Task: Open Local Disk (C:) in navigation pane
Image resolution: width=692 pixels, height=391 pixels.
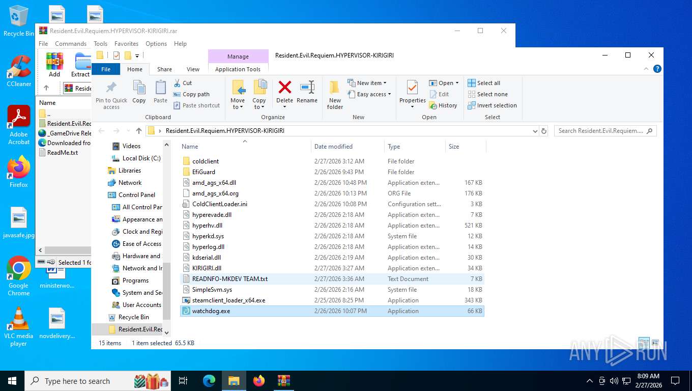Action: (136, 158)
